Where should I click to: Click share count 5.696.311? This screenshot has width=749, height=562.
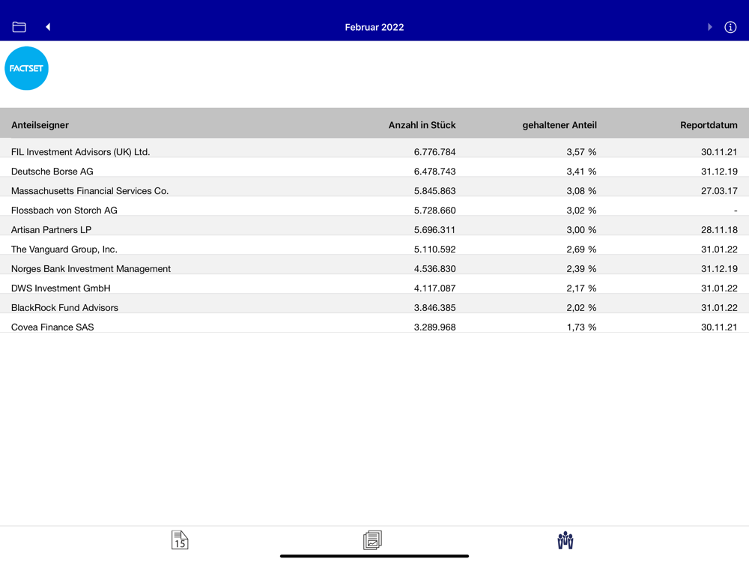pyautogui.click(x=434, y=230)
